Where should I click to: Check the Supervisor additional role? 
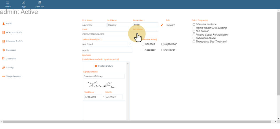[162, 44]
